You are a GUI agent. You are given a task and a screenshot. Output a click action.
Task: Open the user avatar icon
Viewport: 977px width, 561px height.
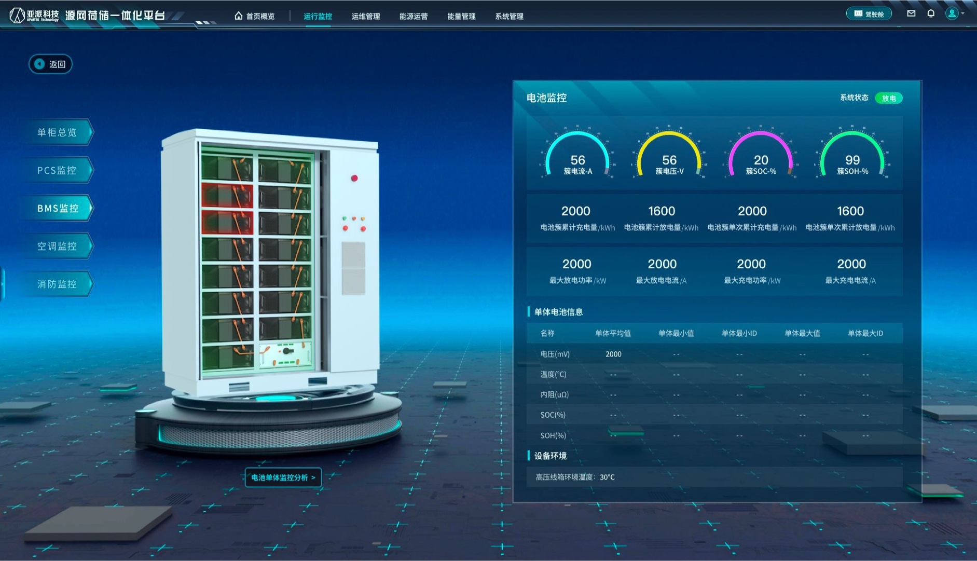(x=952, y=13)
